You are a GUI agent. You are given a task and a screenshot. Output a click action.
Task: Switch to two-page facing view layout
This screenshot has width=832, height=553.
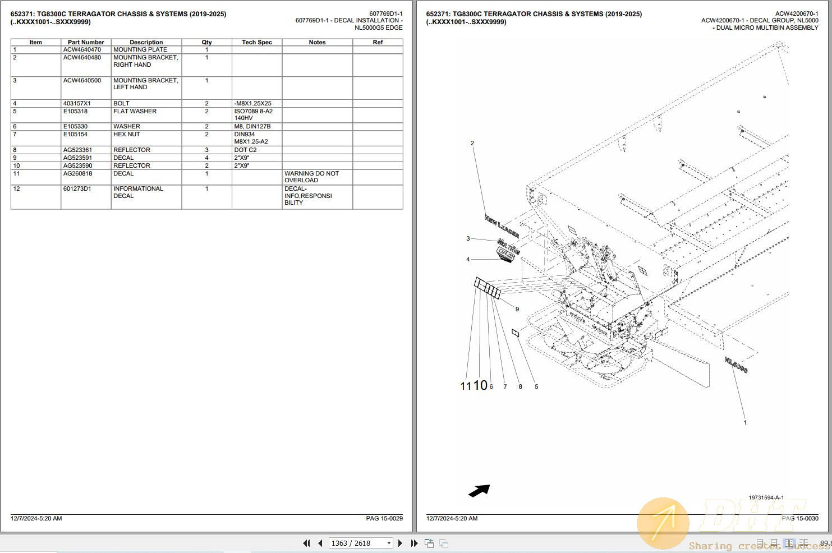tap(789, 543)
